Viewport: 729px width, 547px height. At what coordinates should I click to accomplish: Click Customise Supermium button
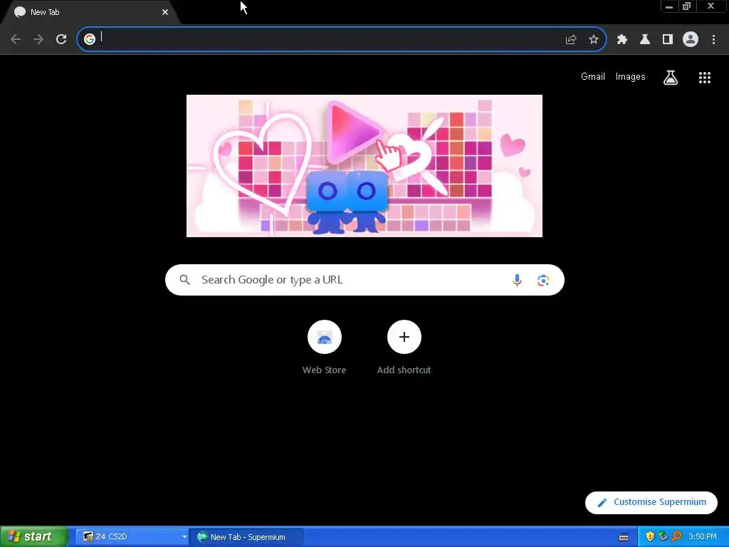coord(651,502)
